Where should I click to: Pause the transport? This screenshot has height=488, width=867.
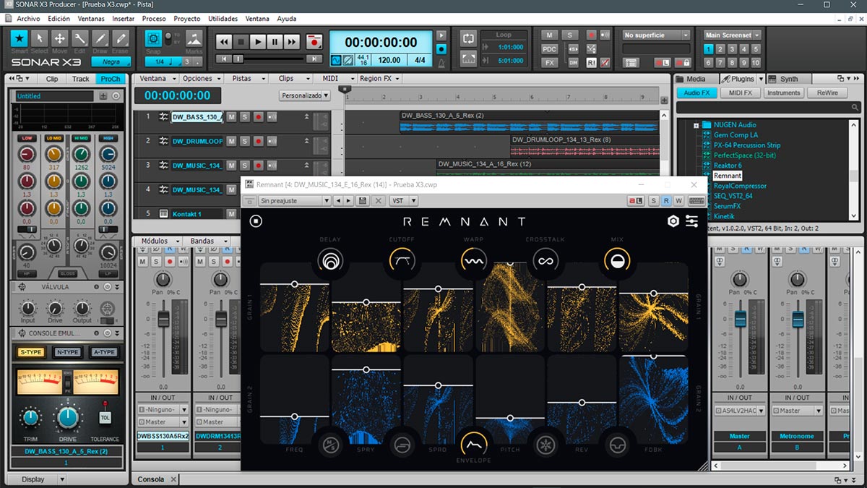[274, 42]
